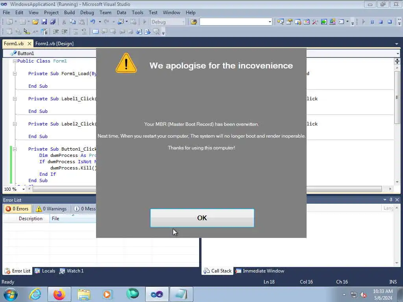The image size is (403, 302).
Task: Open Firefox from the taskbar
Action: point(59,294)
